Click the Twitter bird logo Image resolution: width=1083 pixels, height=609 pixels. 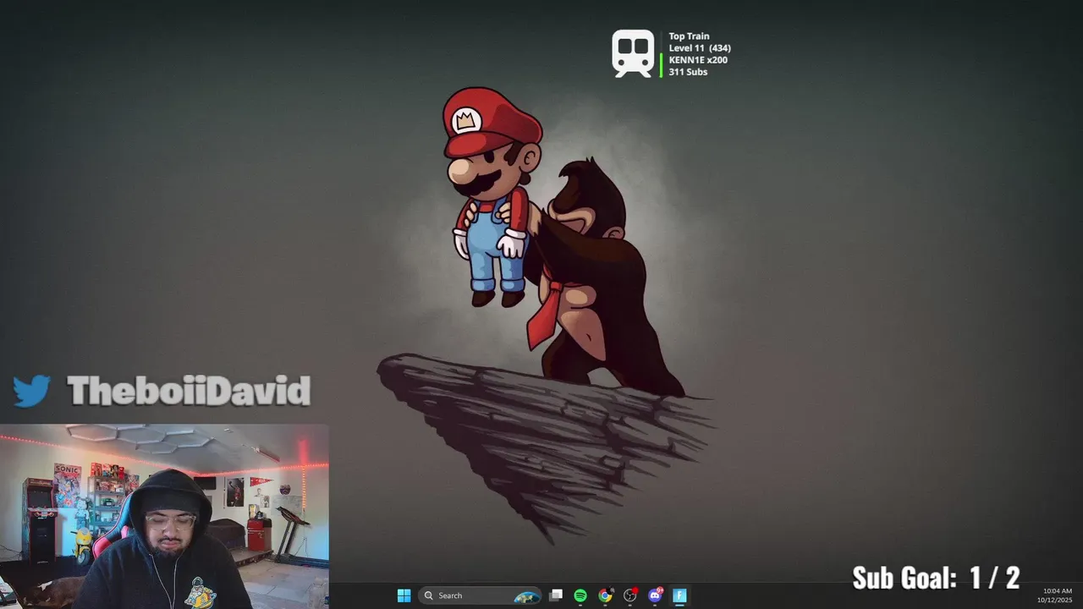tap(32, 392)
